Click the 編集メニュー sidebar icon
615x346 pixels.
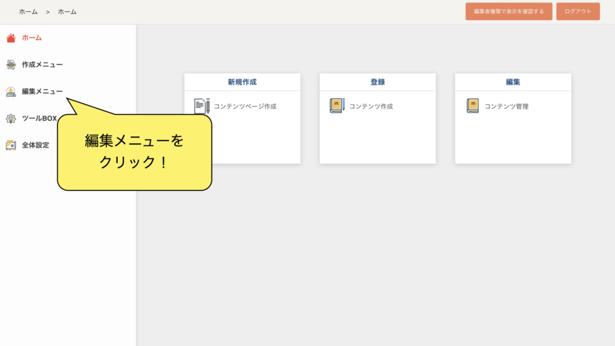coord(11,91)
